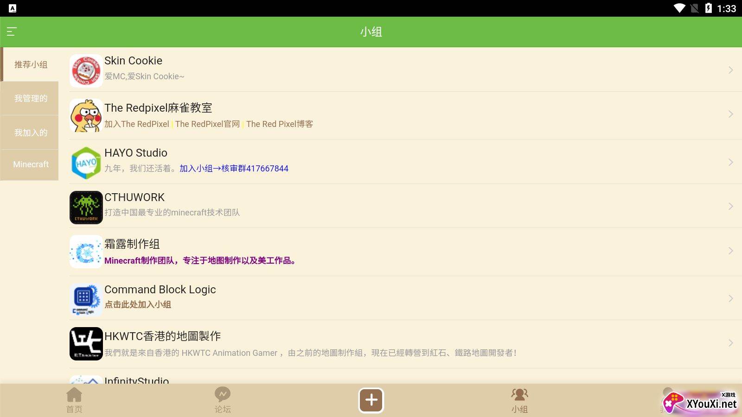Expand HAYO Studio row chevron
This screenshot has height=417, width=742.
(x=730, y=162)
